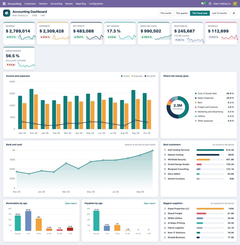Open the apps grid menu icon
The width and height of the screenshot is (240, 245).
(4, 3)
